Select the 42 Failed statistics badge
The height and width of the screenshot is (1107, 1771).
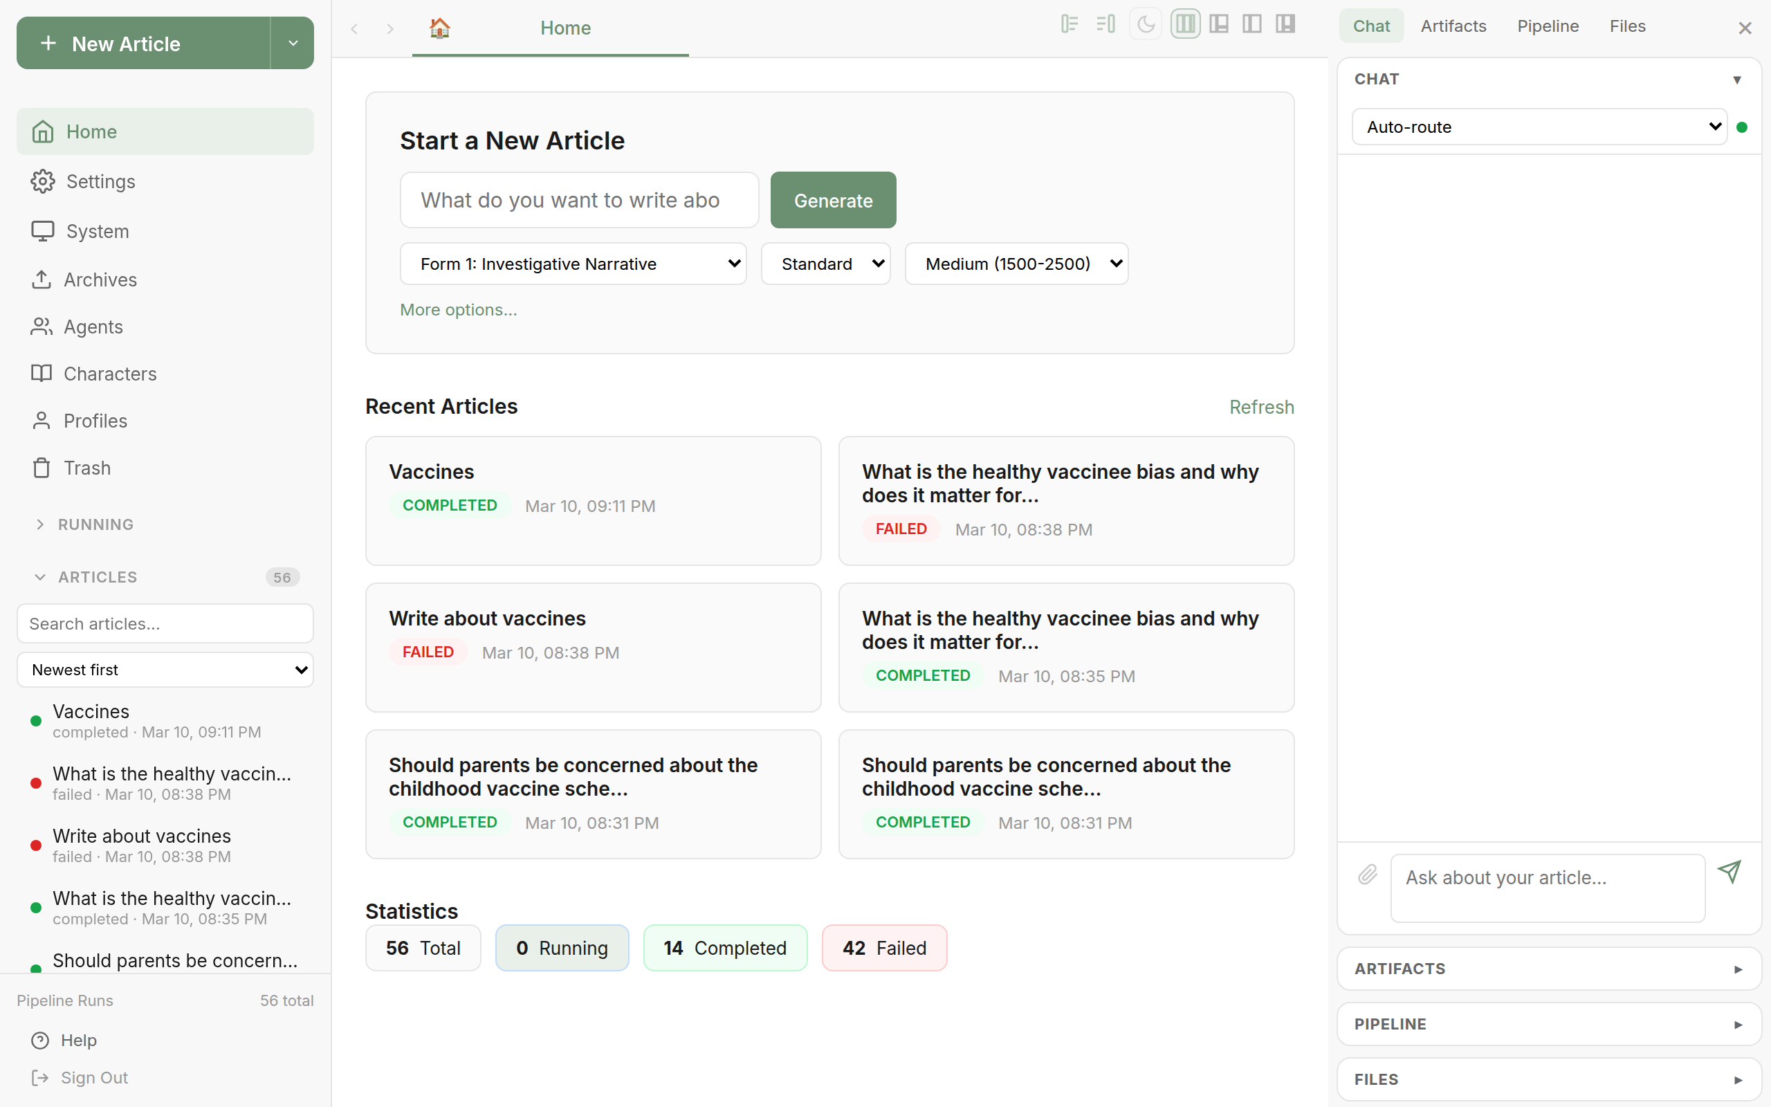coord(883,947)
